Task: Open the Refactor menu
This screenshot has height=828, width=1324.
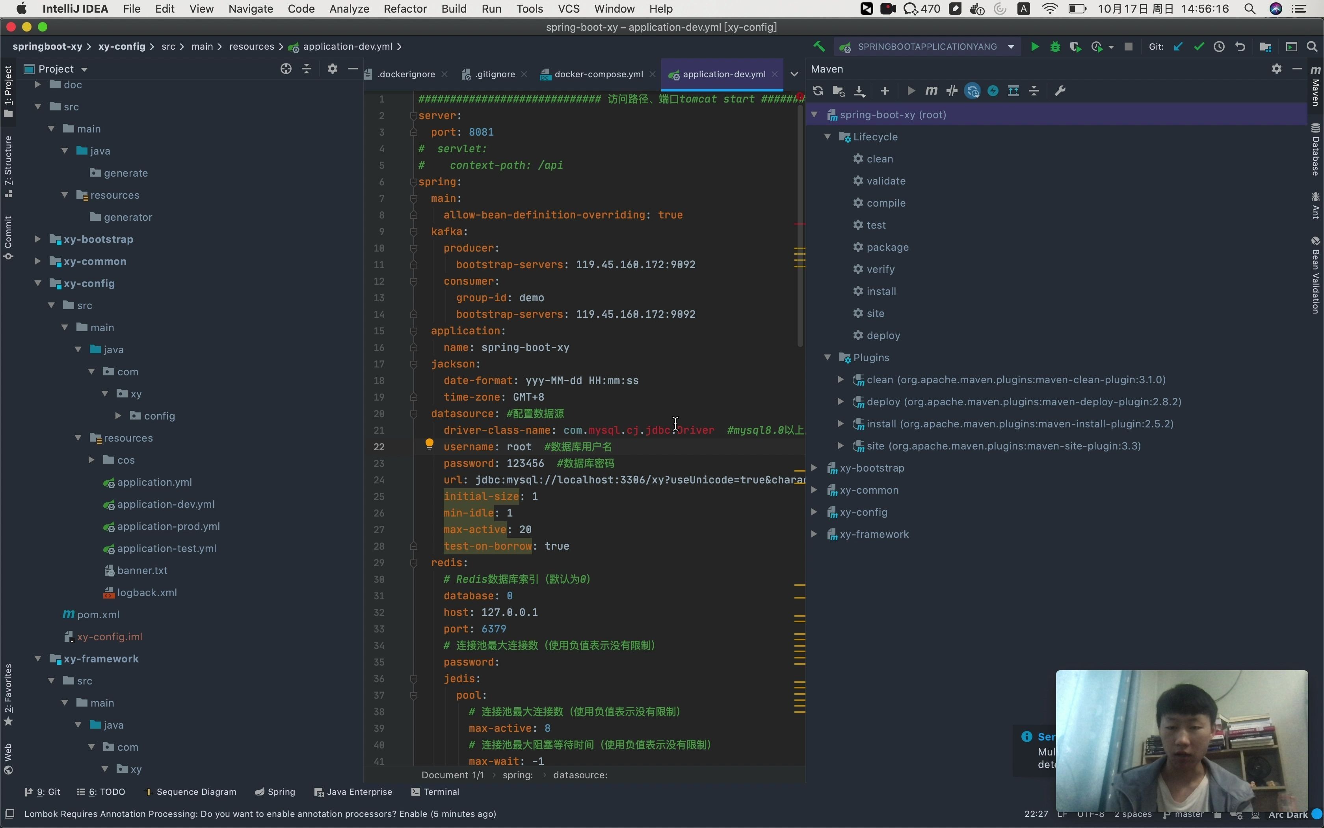Action: click(x=405, y=9)
